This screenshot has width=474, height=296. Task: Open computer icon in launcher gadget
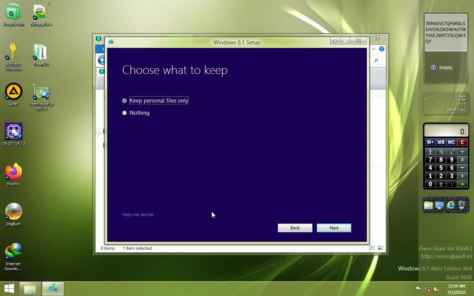[440, 205]
